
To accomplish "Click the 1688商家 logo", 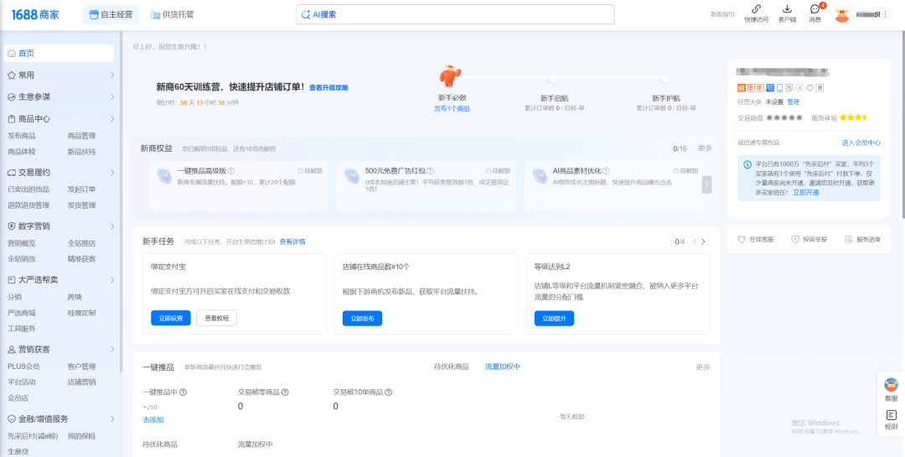I will tap(34, 14).
